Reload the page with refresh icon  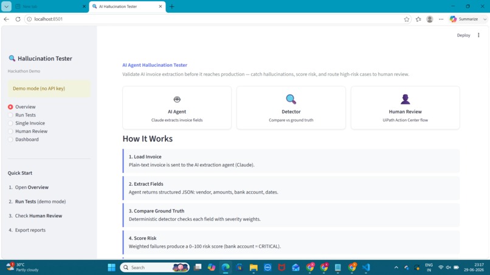tap(18, 19)
